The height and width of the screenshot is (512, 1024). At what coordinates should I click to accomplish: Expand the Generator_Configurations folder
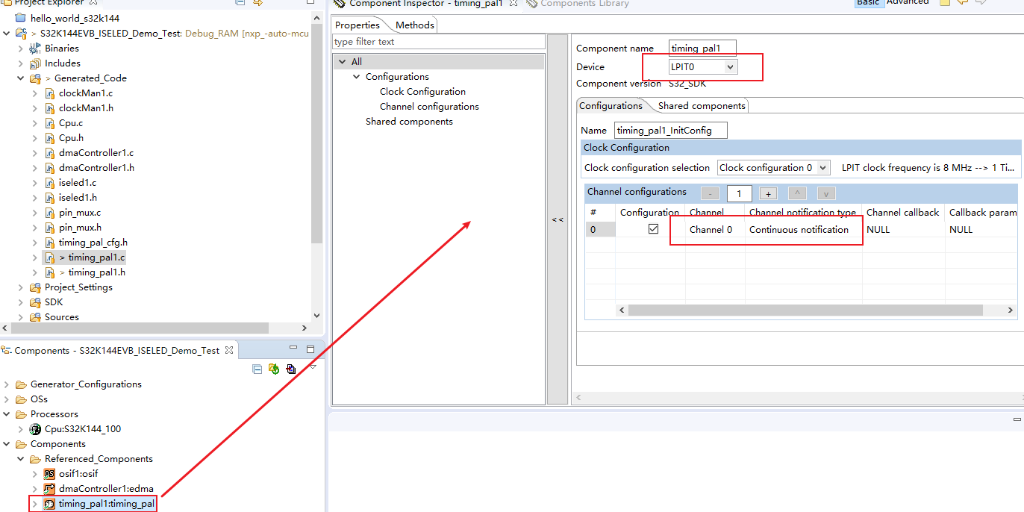tap(6, 384)
